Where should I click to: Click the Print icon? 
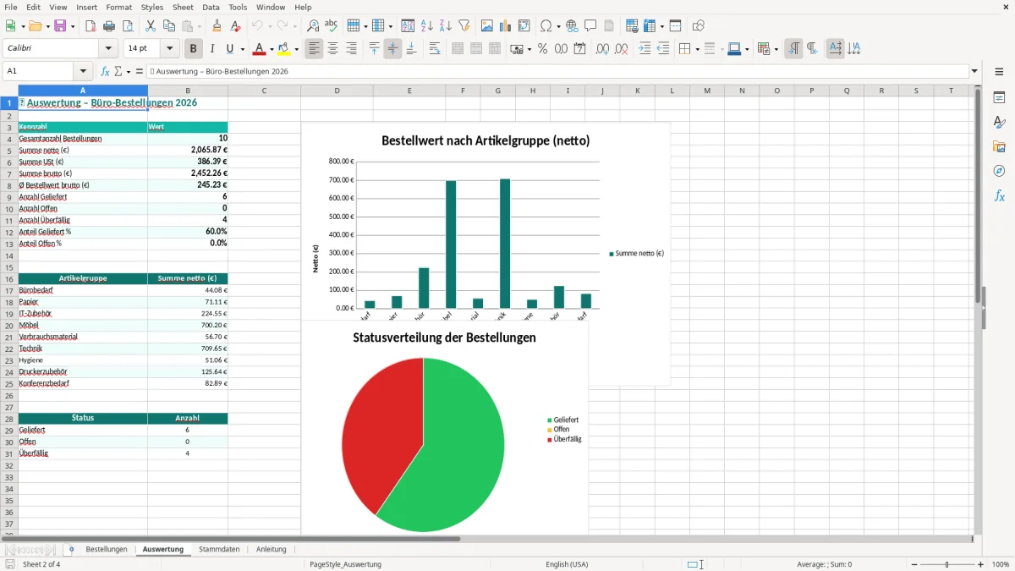[109, 26]
